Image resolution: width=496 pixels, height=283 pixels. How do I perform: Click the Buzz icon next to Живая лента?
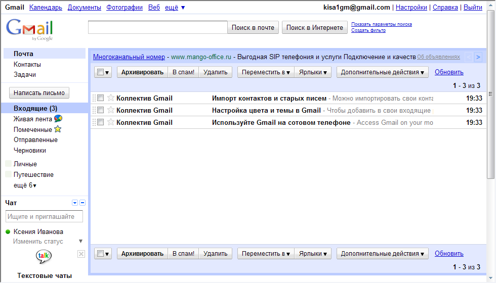pos(58,119)
